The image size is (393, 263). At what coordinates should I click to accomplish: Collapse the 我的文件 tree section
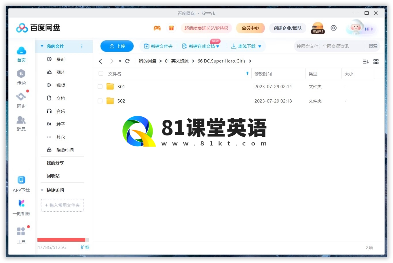pyautogui.click(x=42, y=46)
